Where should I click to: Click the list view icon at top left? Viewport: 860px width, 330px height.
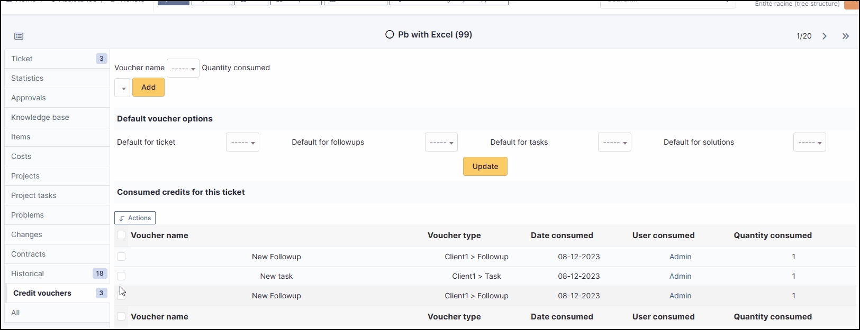(x=19, y=36)
